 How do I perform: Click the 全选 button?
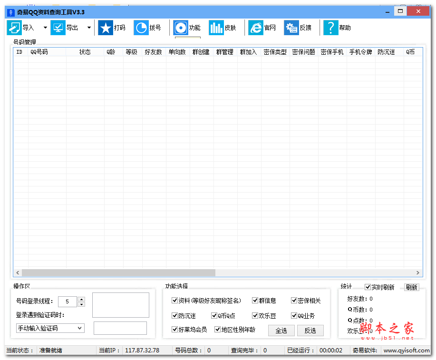point(281,331)
